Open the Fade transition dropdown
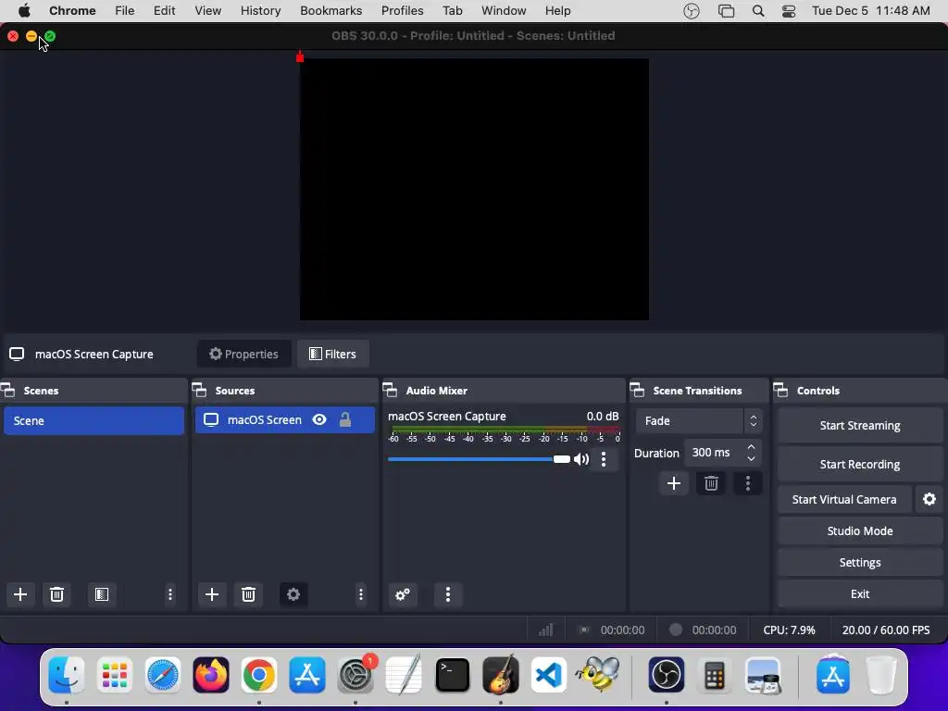 698,421
